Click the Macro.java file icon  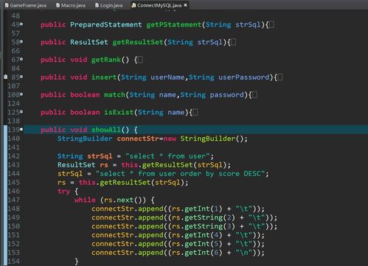pyautogui.click(x=58, y=5)
